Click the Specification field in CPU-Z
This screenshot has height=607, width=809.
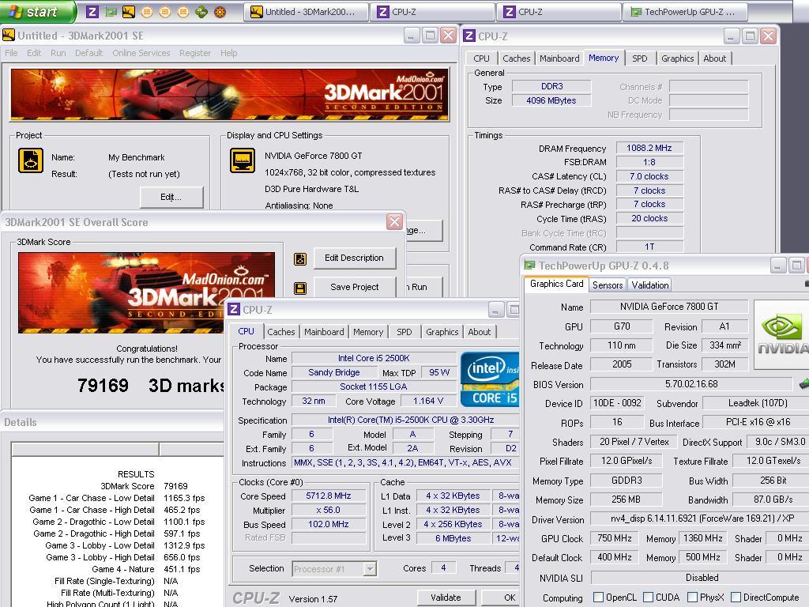pos(405,420)
